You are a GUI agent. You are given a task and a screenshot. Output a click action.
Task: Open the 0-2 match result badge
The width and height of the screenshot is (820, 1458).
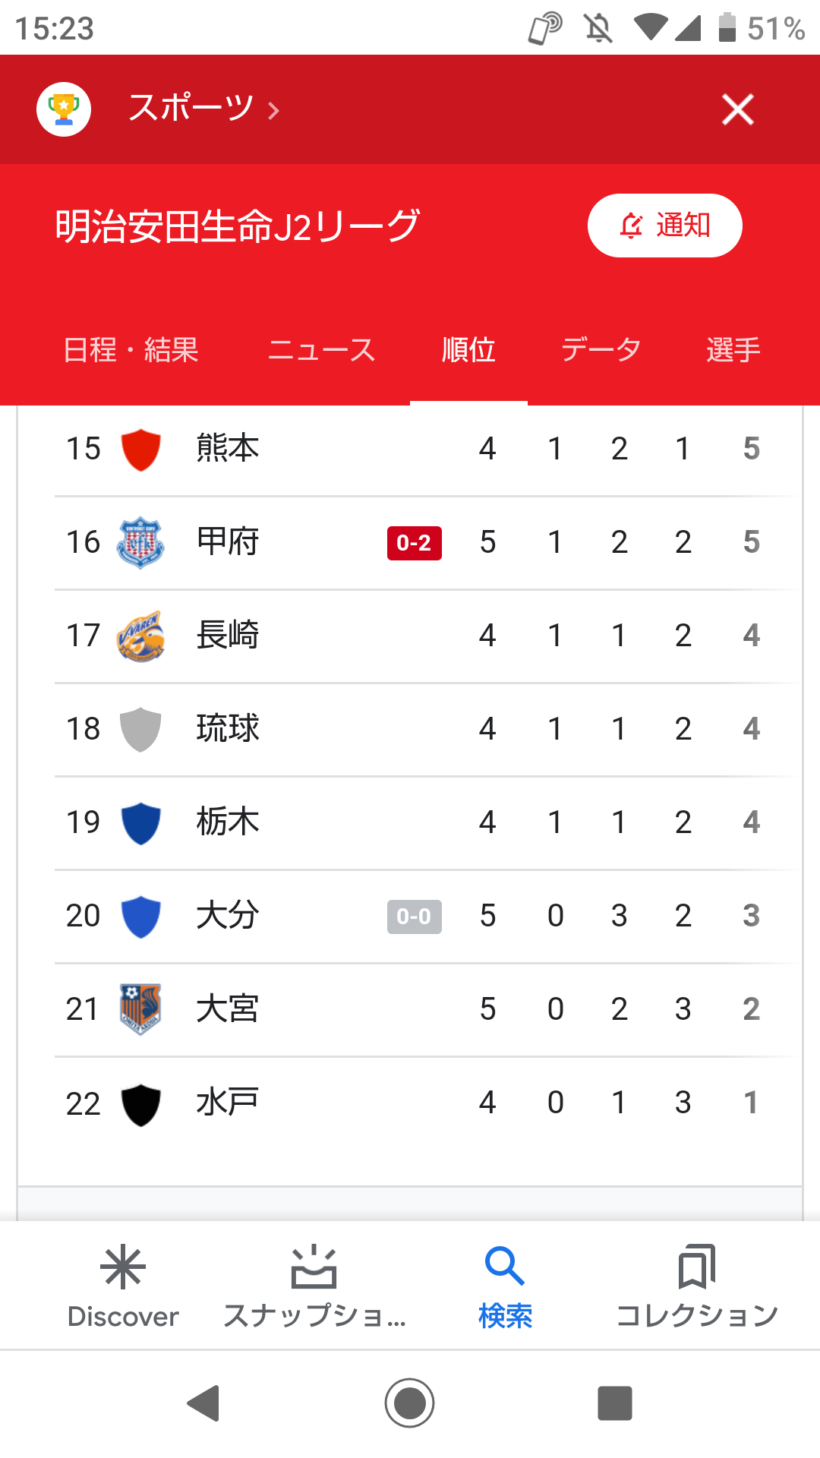pos(414,543)
